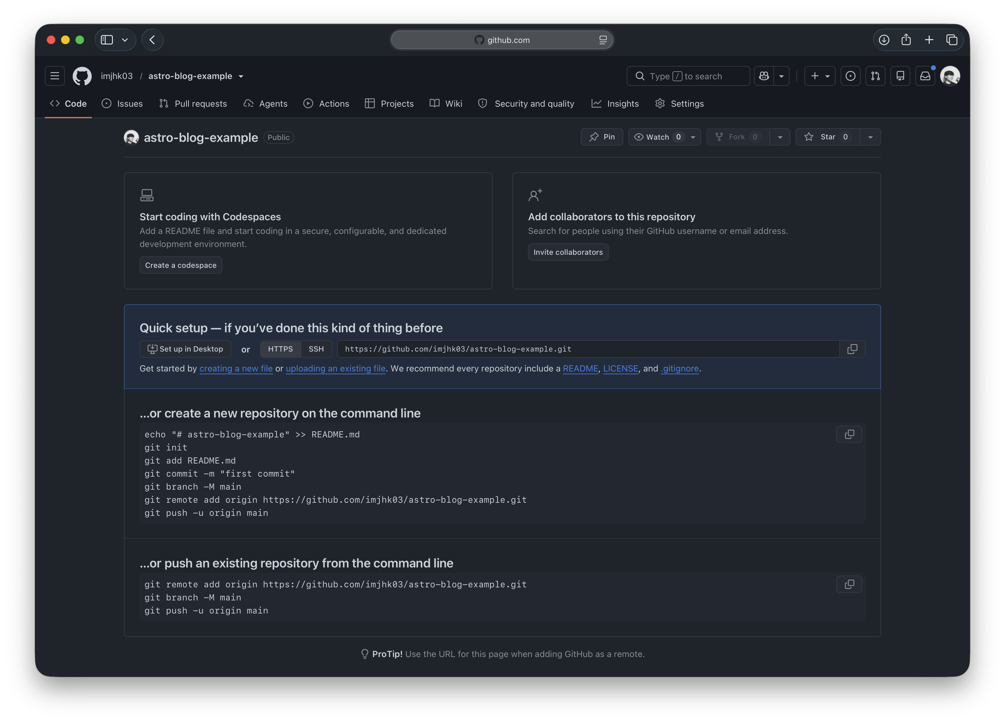
Task: Select the HTTPS clone option
Action: point(281,349)
